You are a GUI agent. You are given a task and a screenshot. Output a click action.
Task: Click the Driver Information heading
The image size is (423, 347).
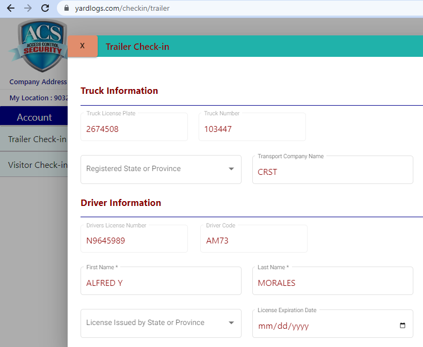(121, 203)
